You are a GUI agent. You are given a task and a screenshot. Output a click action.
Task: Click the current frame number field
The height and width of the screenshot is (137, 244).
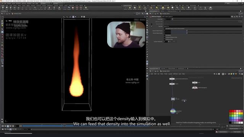click(16, 126)
